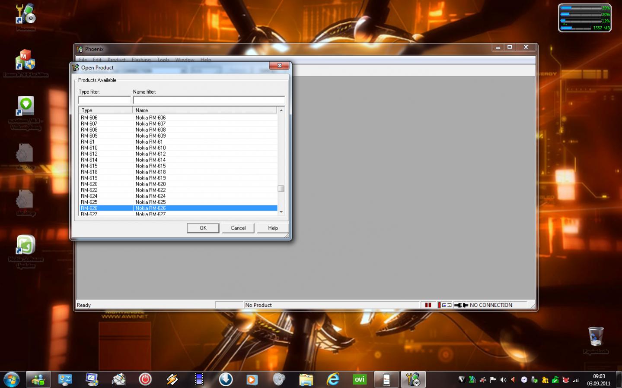Viewport: 622px width, 388px height.
Task: Click the product list scroll-down arrow
Action: pyautogui.click(x=281, y=212)
